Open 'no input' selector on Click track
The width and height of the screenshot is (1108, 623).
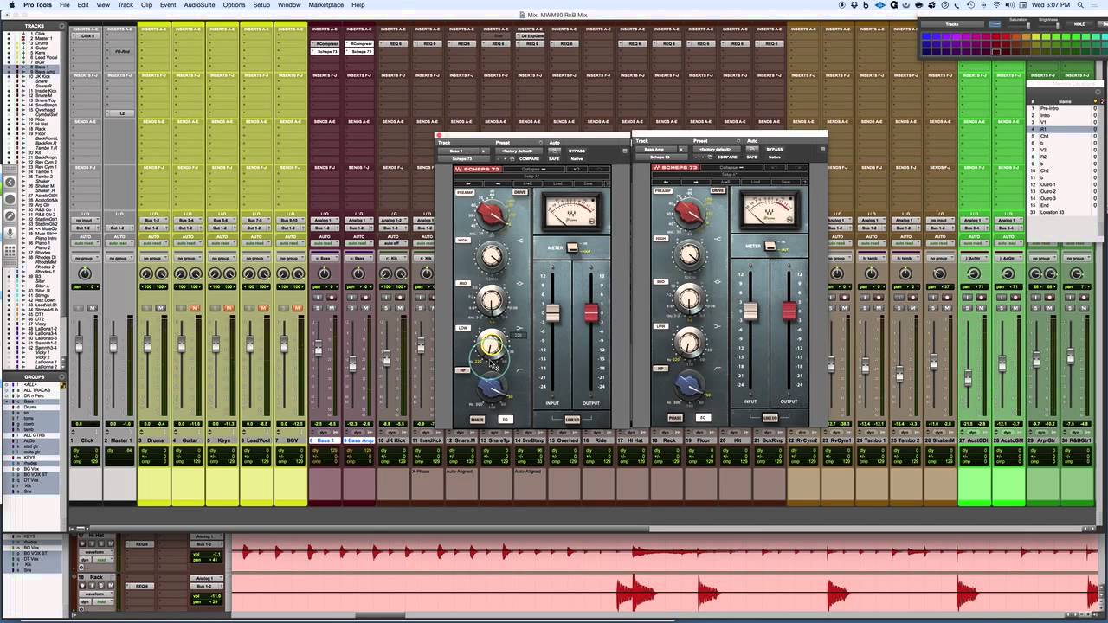[85, 221]
